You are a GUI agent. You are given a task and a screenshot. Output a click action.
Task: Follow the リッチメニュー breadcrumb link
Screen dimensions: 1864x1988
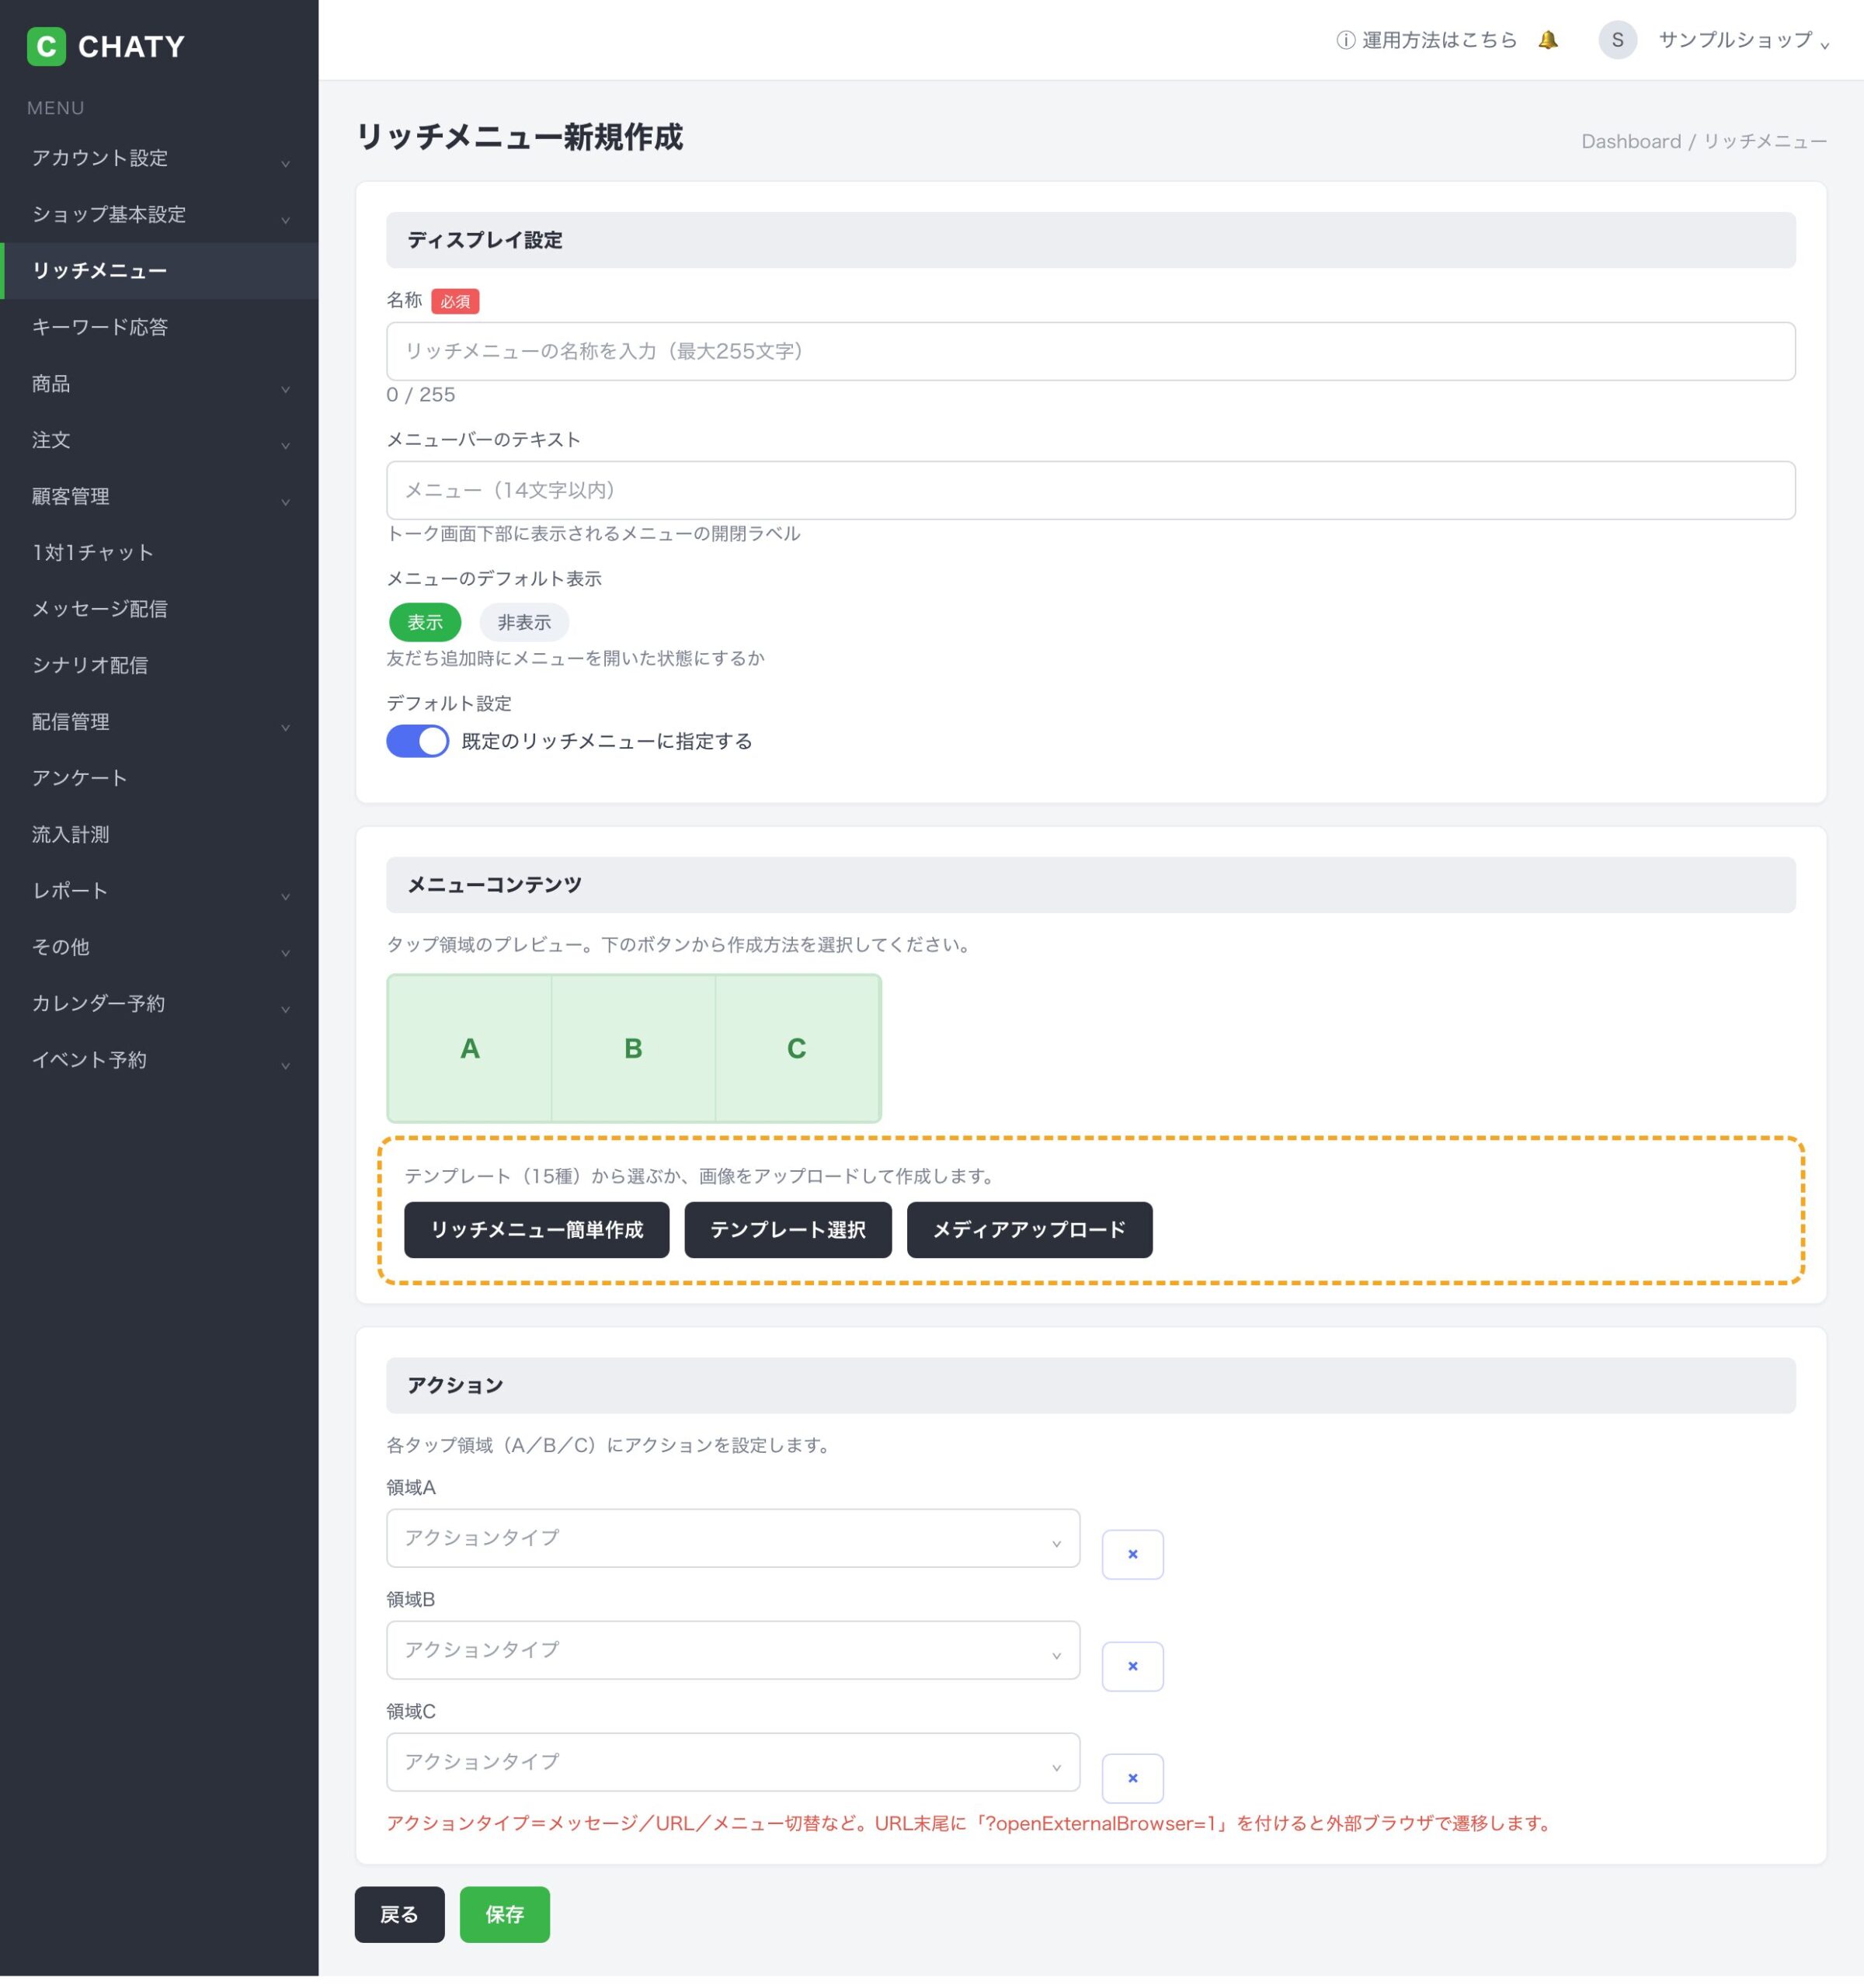[x=1765, y=141]
